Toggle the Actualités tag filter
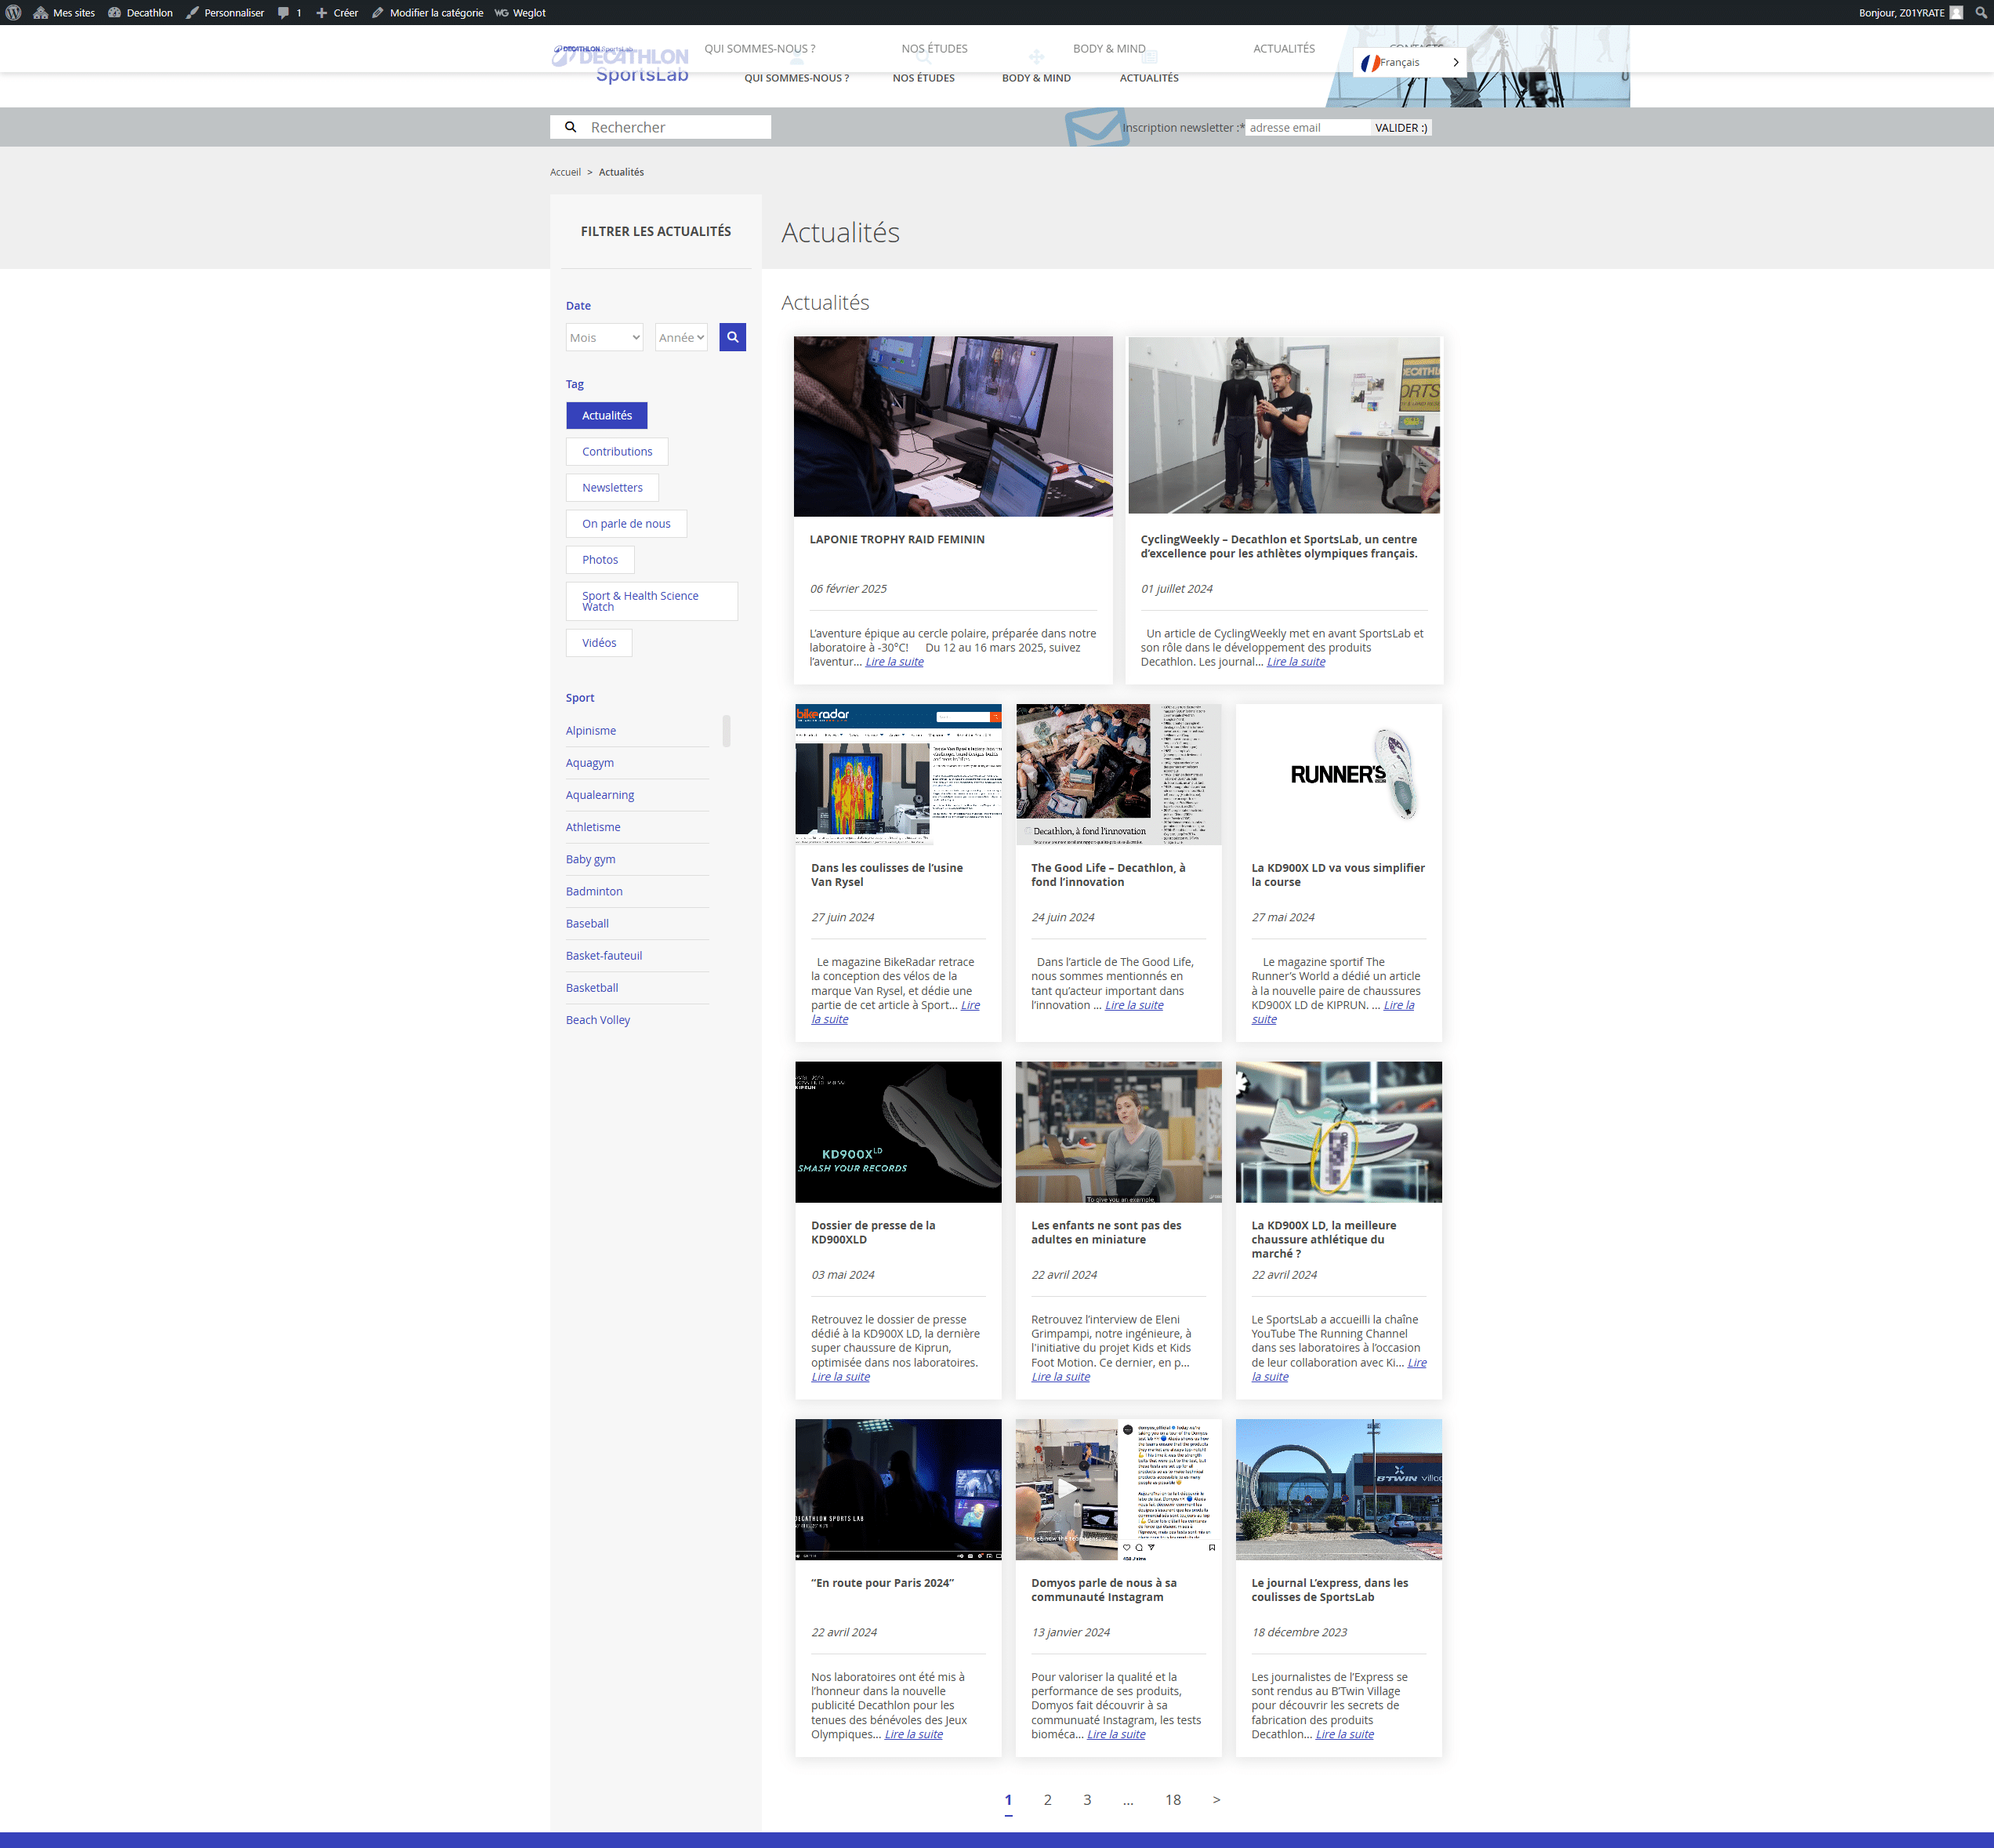Viewport: 1994px width, 1848px height. point(607,416)
